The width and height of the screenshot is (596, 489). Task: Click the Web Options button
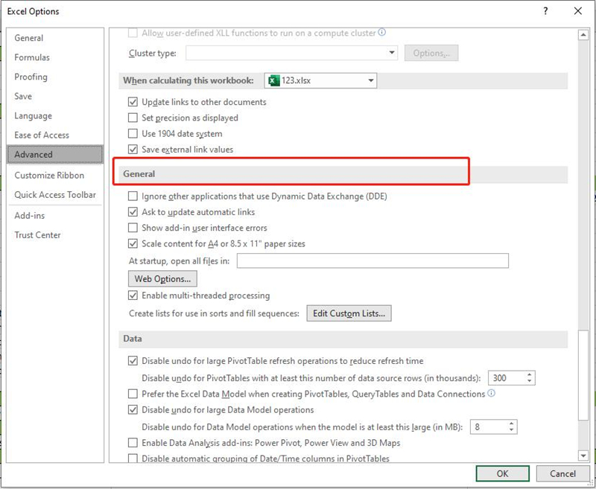162,278
